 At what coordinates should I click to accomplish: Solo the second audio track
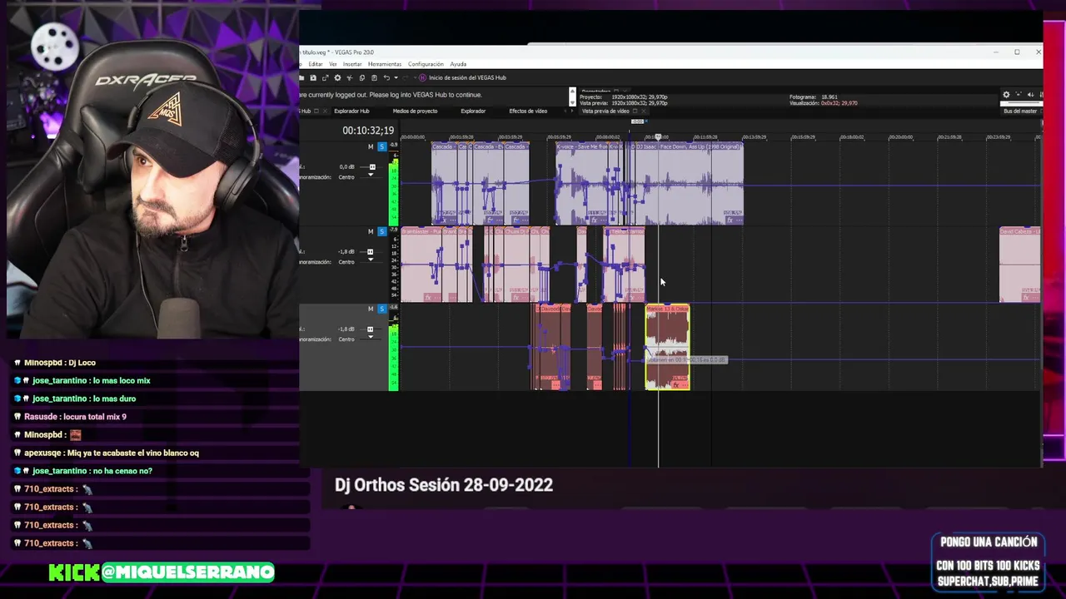click(x=382, y=231)
